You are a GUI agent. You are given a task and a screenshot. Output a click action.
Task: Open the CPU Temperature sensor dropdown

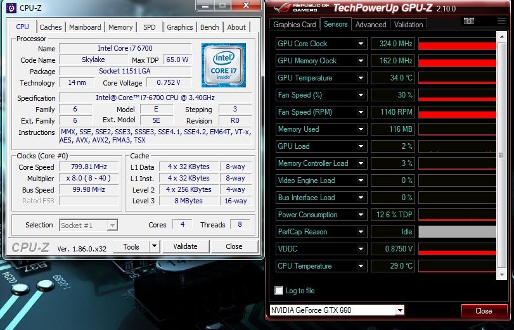pyautogui.click(x=361, y=266)
